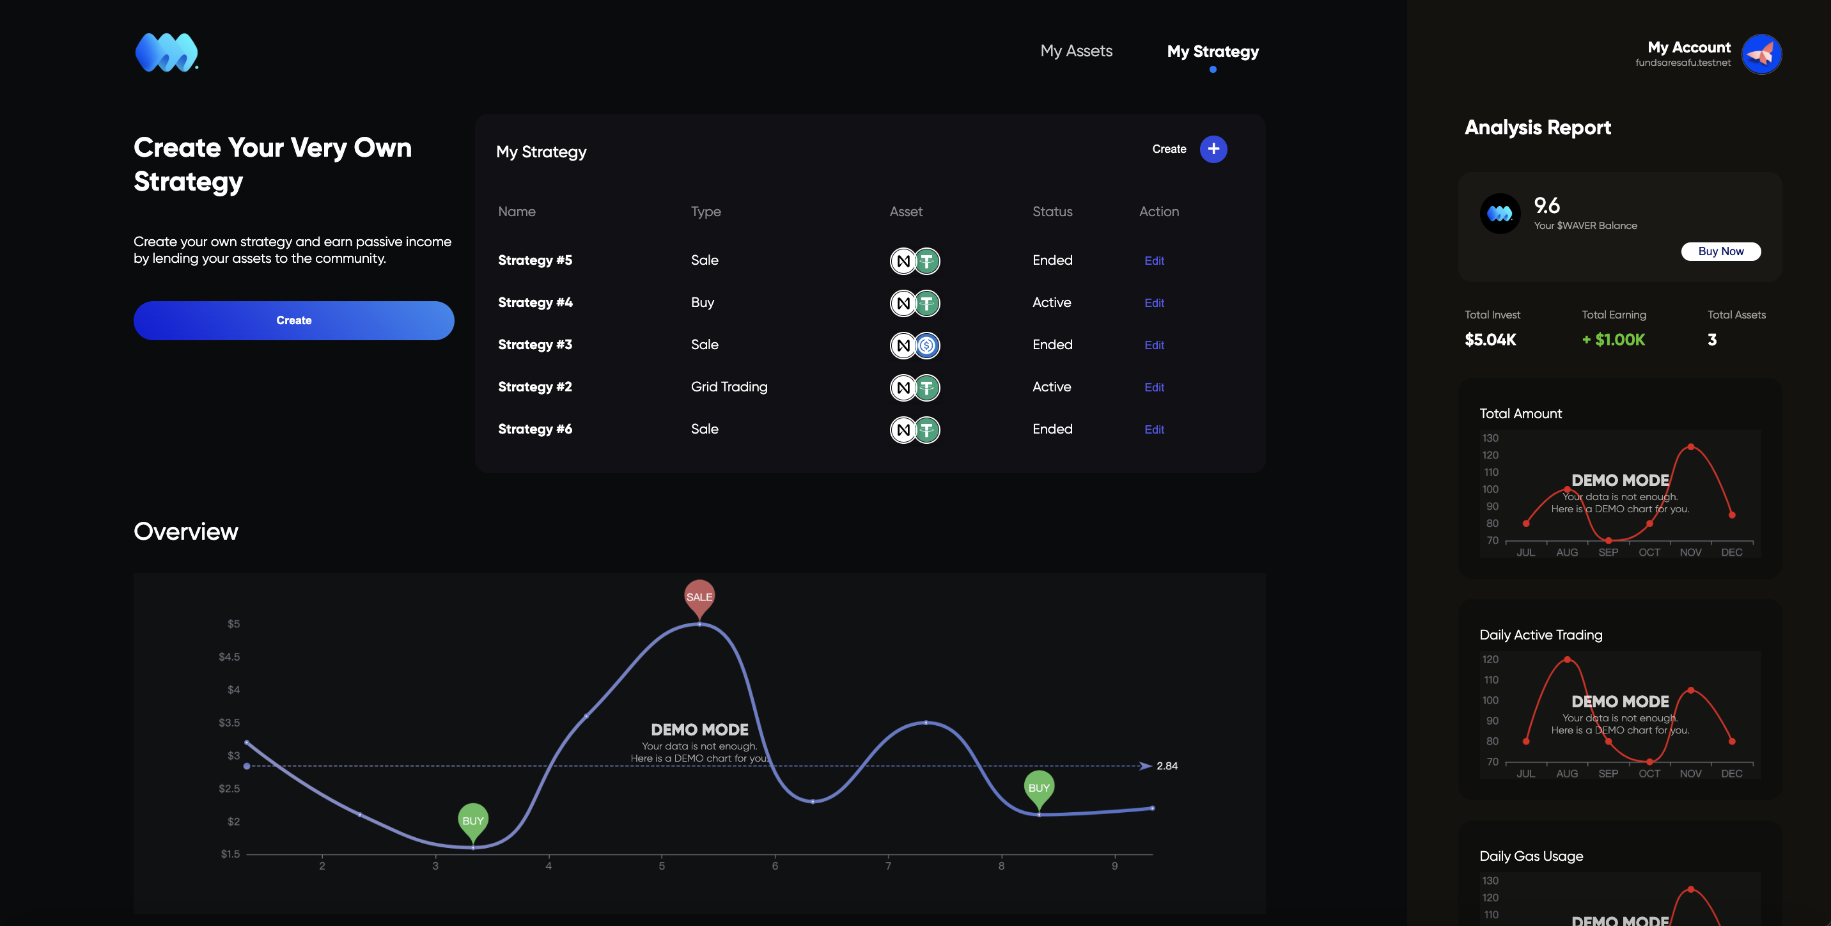Switch to the My Assets tab
1831x926 pixels.
point(1076,51)
